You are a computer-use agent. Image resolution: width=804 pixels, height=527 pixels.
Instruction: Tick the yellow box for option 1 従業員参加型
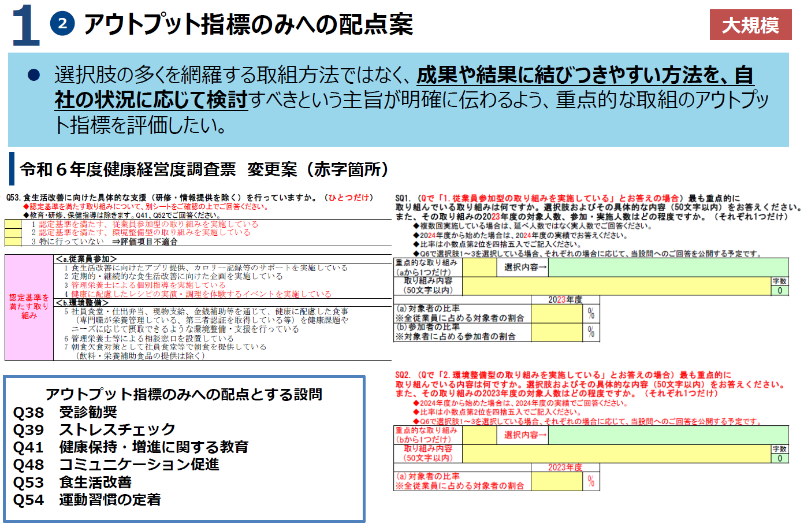click(13, 224)
